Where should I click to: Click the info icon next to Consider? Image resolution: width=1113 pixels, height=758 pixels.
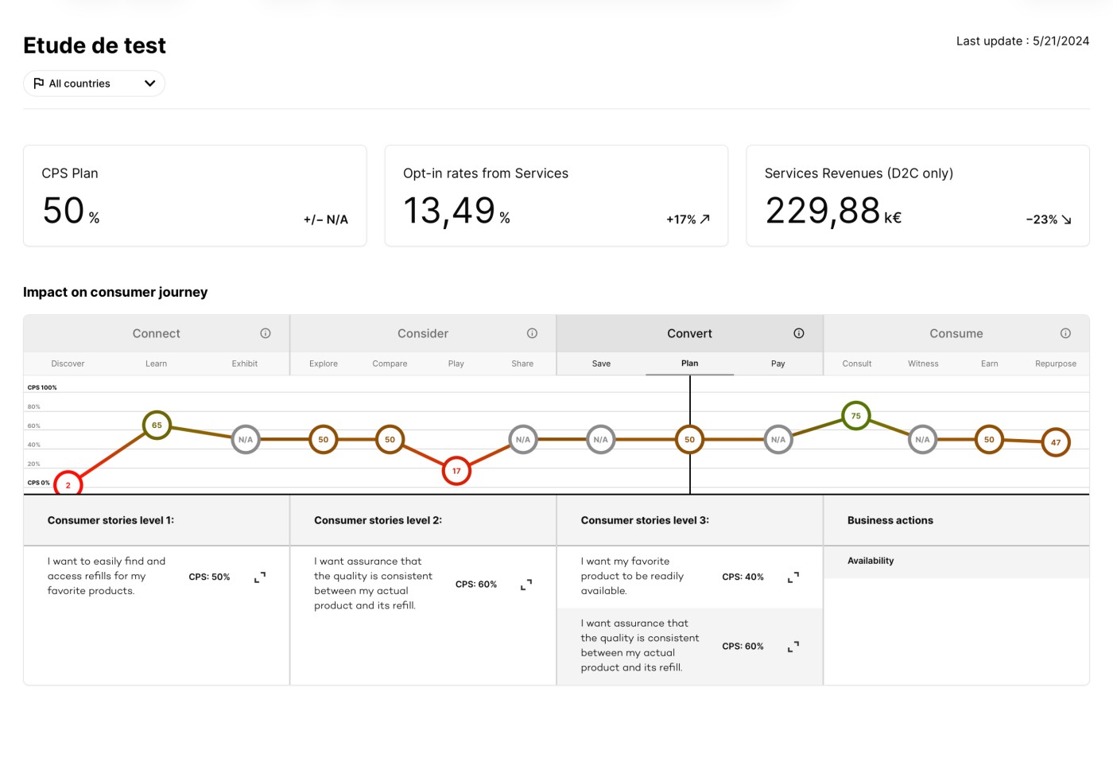pyautogui.click(x=532, y=333)
